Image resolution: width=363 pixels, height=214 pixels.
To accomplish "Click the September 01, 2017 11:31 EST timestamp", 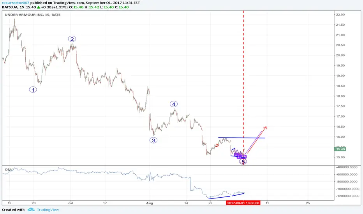I will tap(113, 3).
